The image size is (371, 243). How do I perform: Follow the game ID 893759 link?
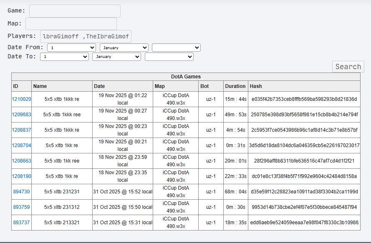tap(21, 207)
